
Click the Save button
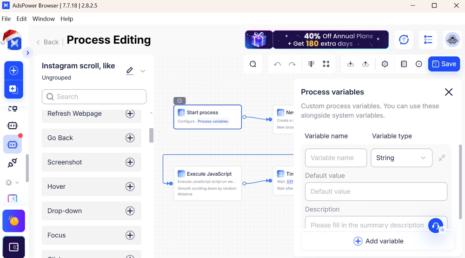[x=444, y=64]
